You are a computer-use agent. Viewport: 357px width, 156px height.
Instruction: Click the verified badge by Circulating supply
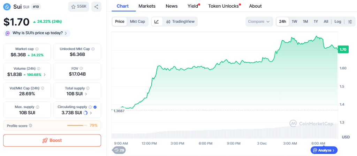pos(95,107)
